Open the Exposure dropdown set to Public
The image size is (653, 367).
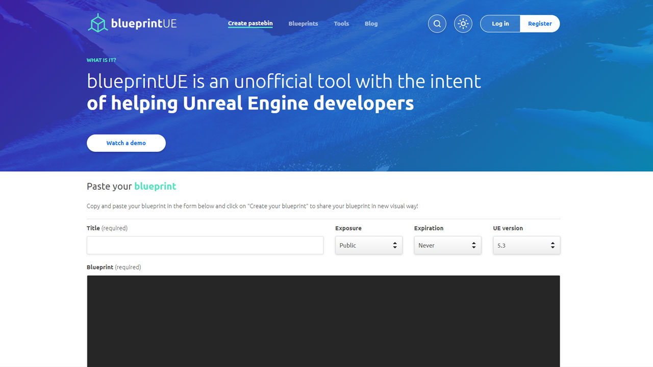(369, 245)
